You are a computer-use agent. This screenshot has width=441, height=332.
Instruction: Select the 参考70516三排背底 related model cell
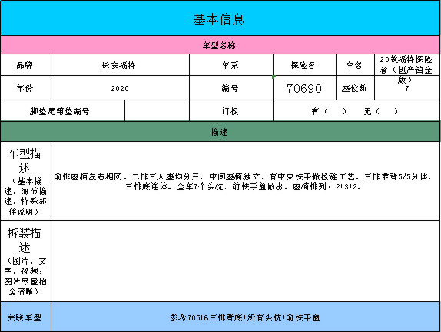tap(246, 317)
